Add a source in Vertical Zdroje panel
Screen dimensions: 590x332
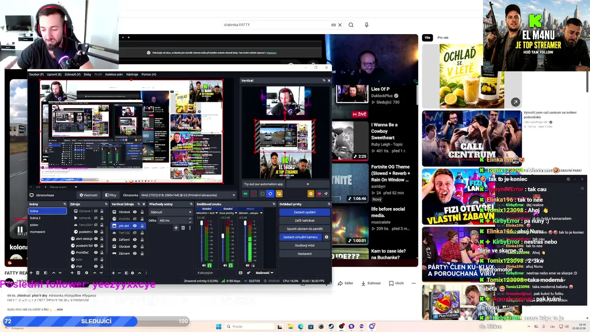click(113, 273)
